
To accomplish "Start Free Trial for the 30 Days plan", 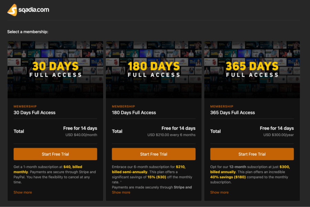I will 55,154.
